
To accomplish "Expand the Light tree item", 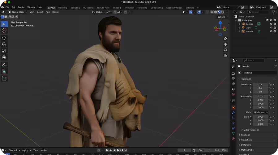I will click(x=240, y=27).
